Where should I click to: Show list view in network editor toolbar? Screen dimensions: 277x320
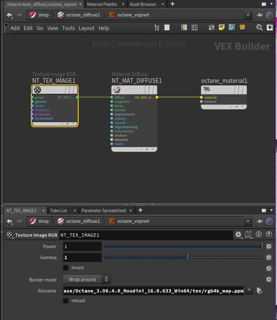click(167, 27)
